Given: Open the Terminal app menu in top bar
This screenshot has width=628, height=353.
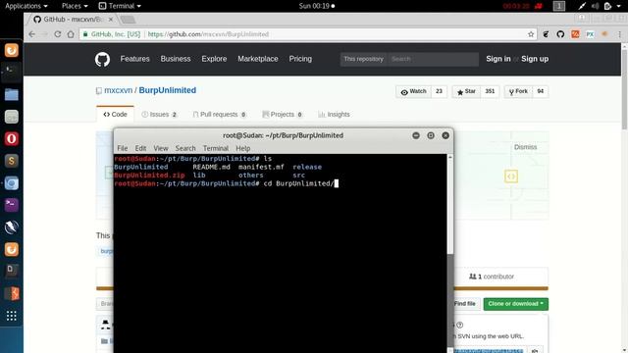Looking at the screenshot, I should (120, 6).
